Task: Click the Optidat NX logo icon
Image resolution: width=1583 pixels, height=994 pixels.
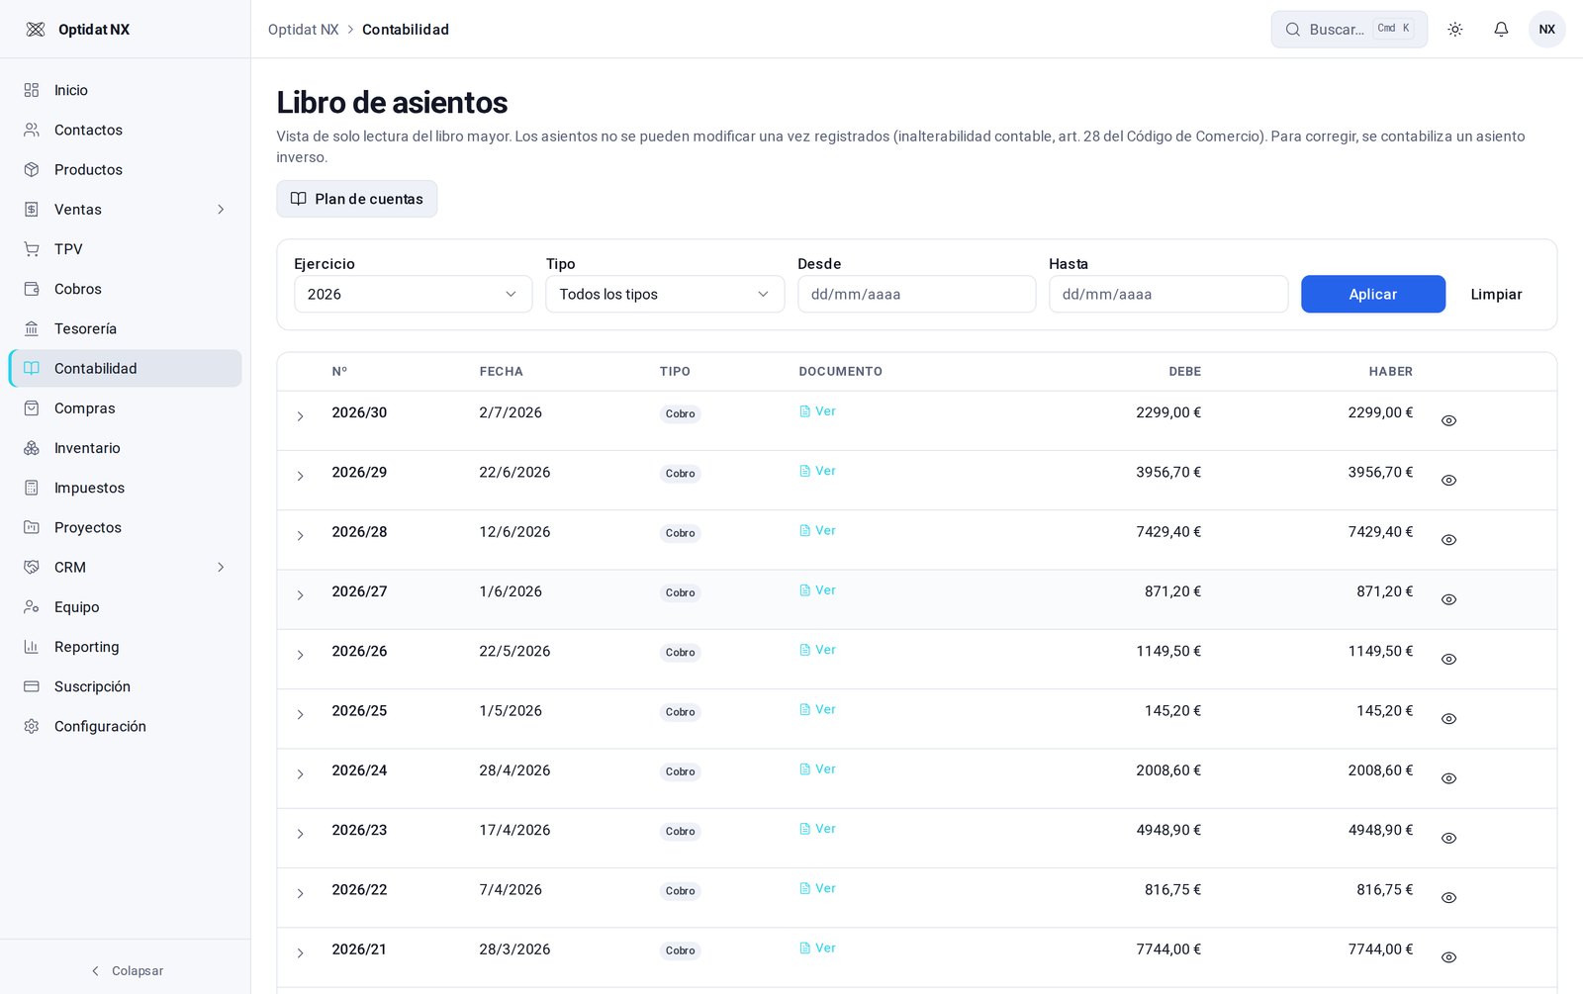Action: pyautogui.click(x=36, y=30)
